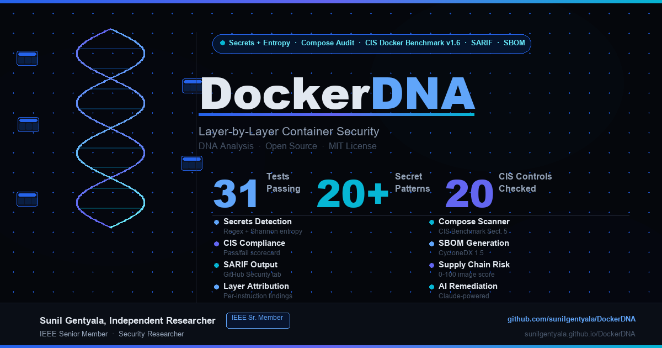The image size is (662, 348).
Task: Select the Compose Audit tag
Action: (x=328, y=43)
